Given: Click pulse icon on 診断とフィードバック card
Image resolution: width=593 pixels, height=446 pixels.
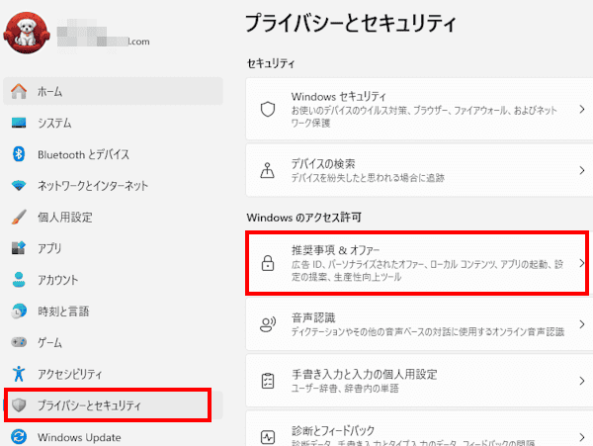Looking at the screenshot, I should (268, 437).
